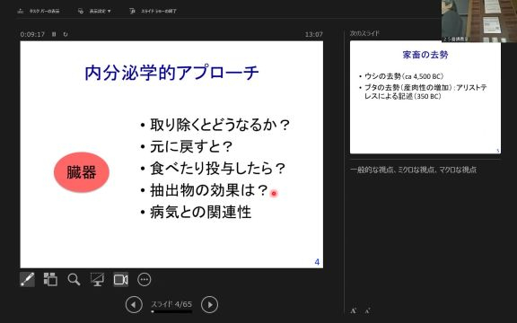Increase notes text size
Viewport: 517px width, 323px height.
[x=354, y=310]
